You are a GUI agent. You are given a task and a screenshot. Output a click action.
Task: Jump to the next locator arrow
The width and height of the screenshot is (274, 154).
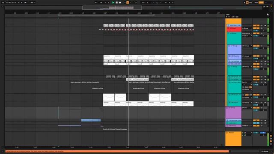click(x=229, y=17)
